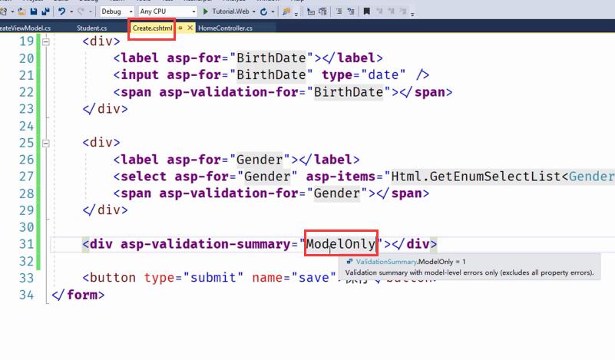615x360 pixels.
Task: Click the closing div tag on line 29
Action: pyautogui.click(x=105, y=210)
